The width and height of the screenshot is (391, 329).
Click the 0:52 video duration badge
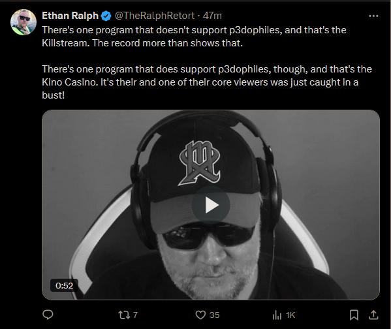tap(65, 285)
